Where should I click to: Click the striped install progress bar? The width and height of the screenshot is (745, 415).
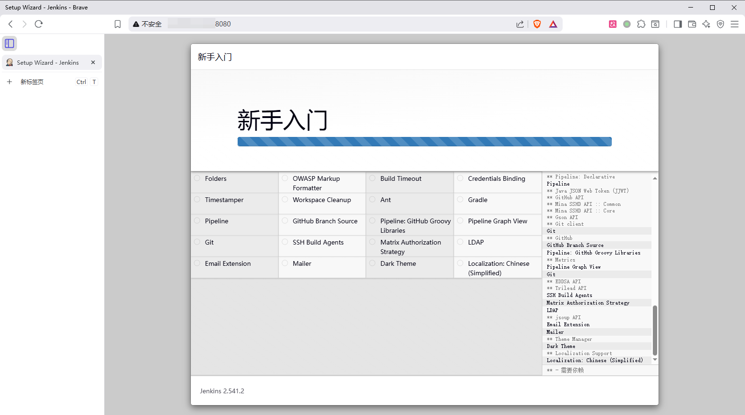click(x=424, y=142)
